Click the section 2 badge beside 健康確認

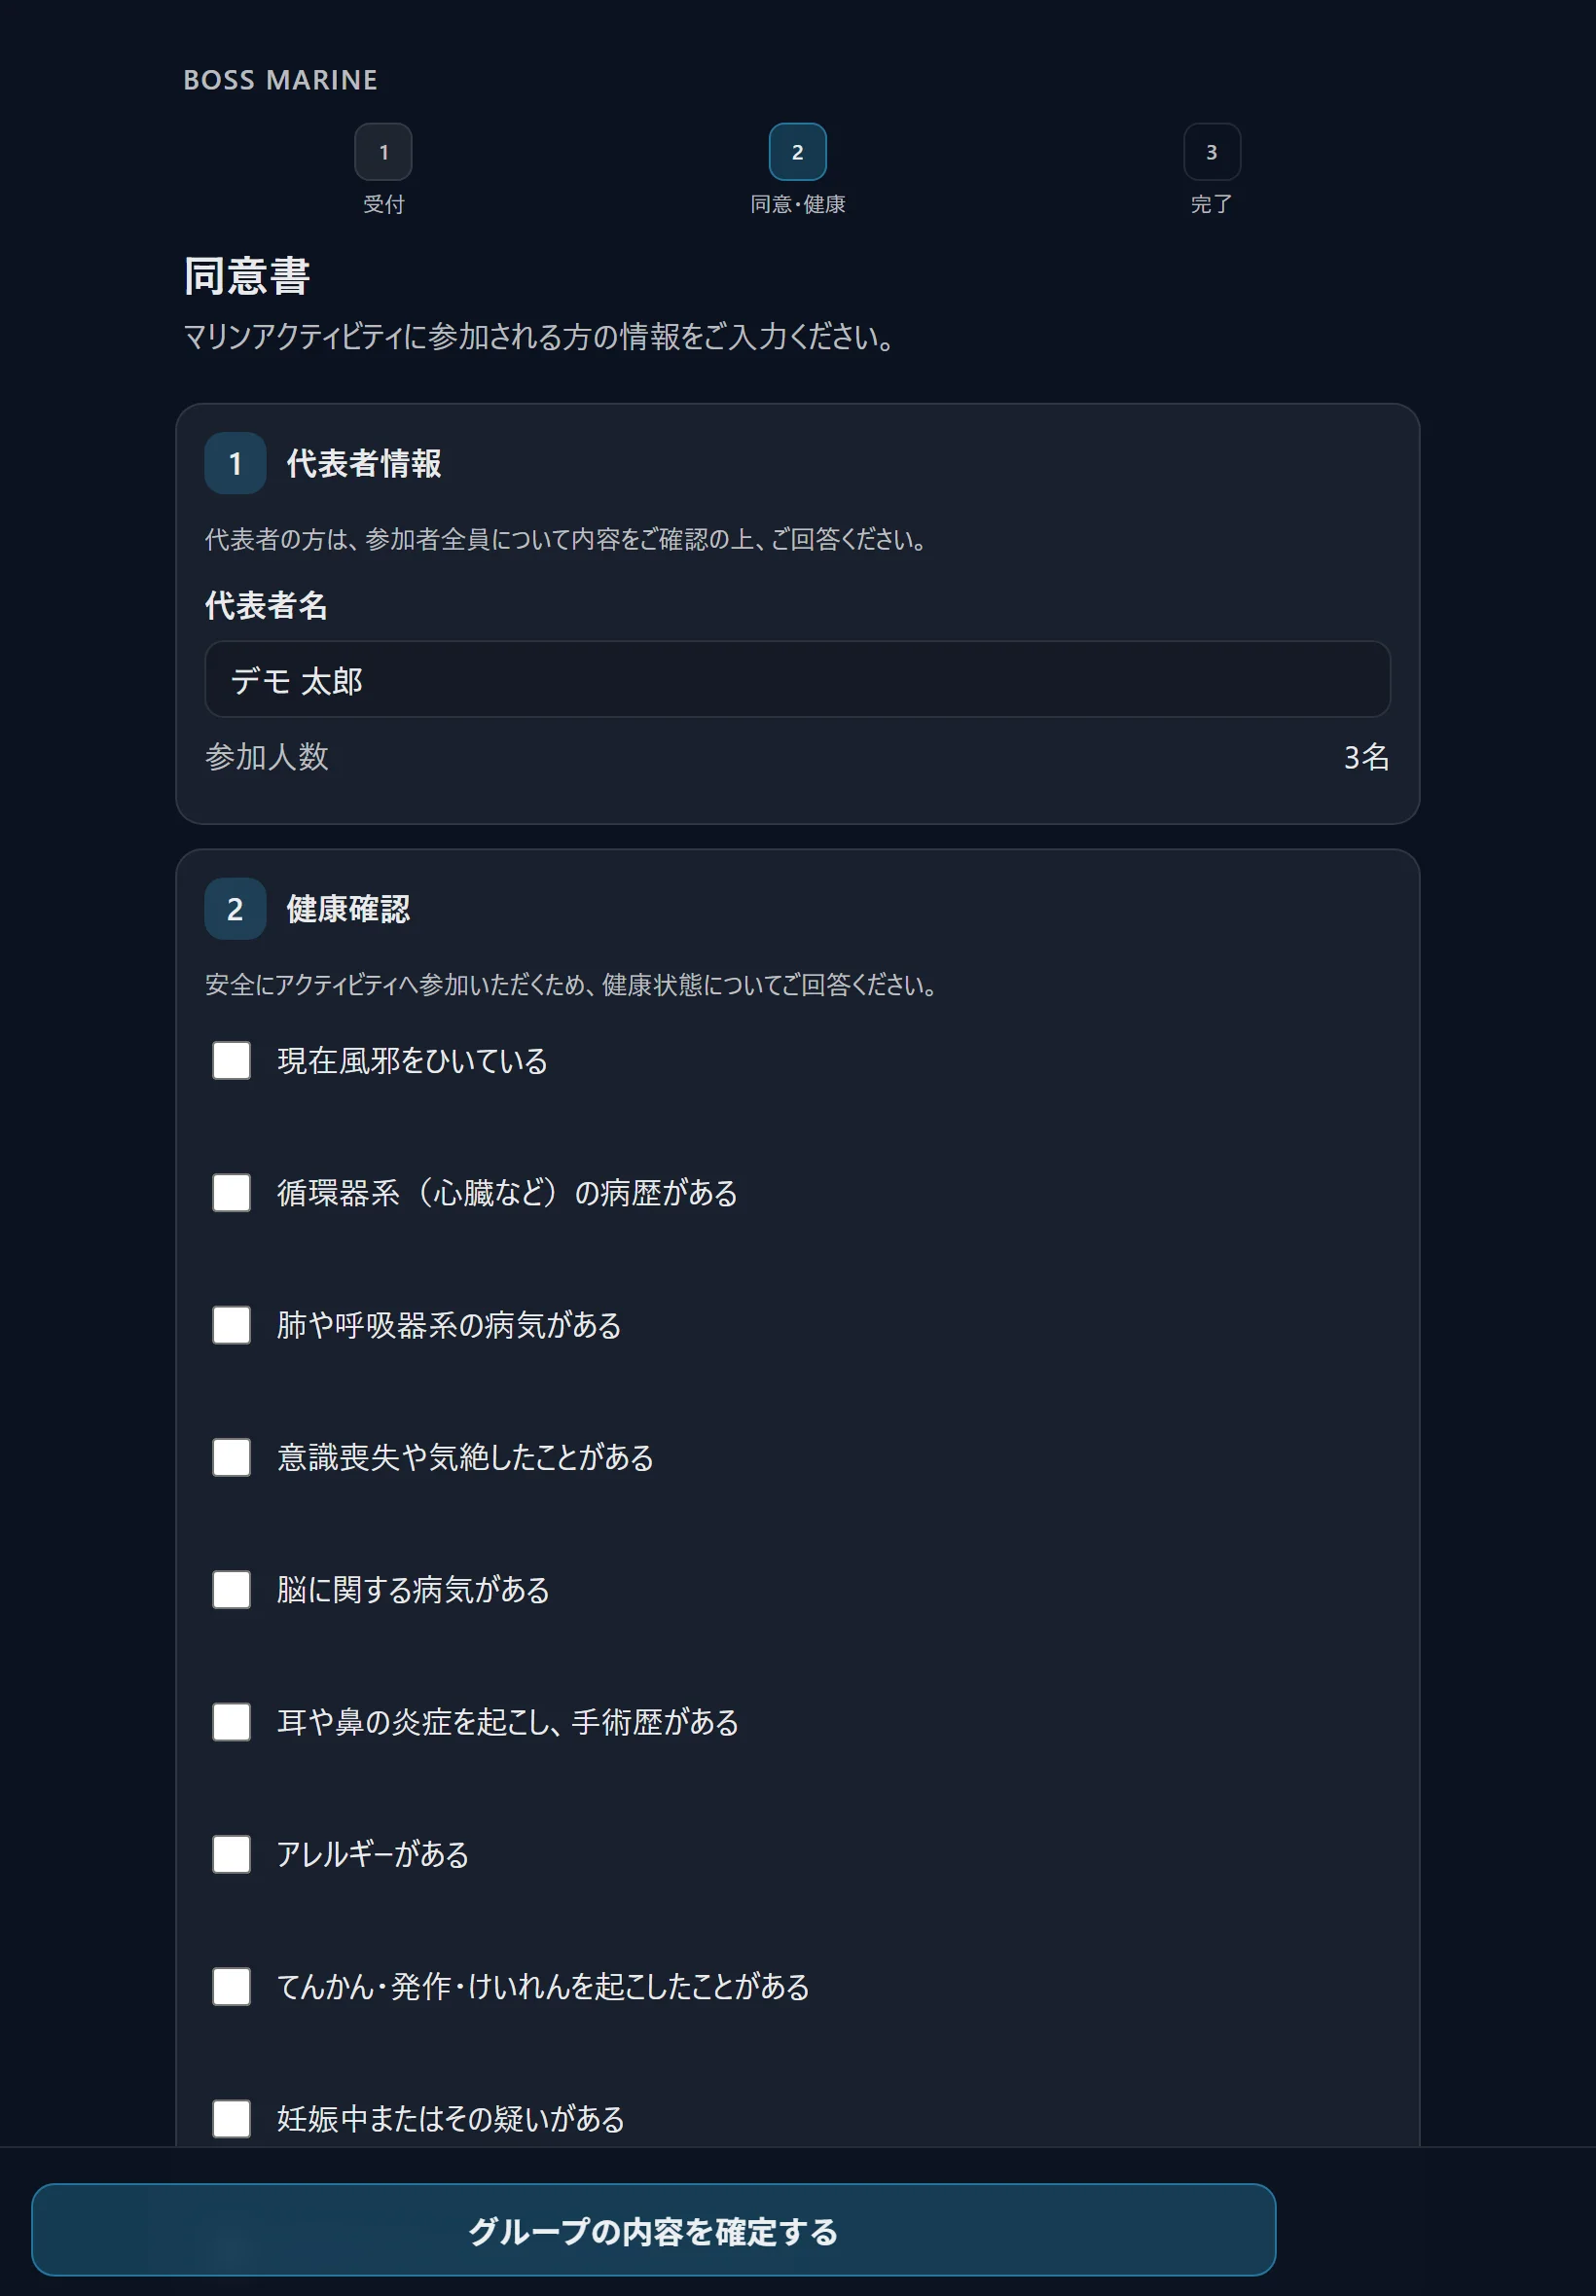[235, 909]
